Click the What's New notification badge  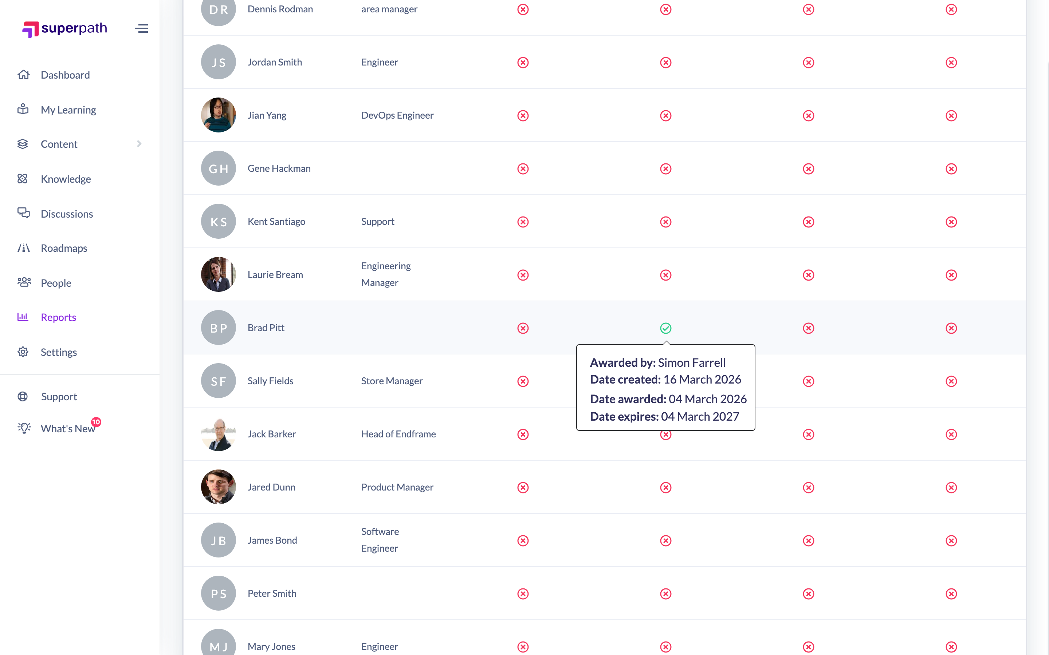coord(96,421)
